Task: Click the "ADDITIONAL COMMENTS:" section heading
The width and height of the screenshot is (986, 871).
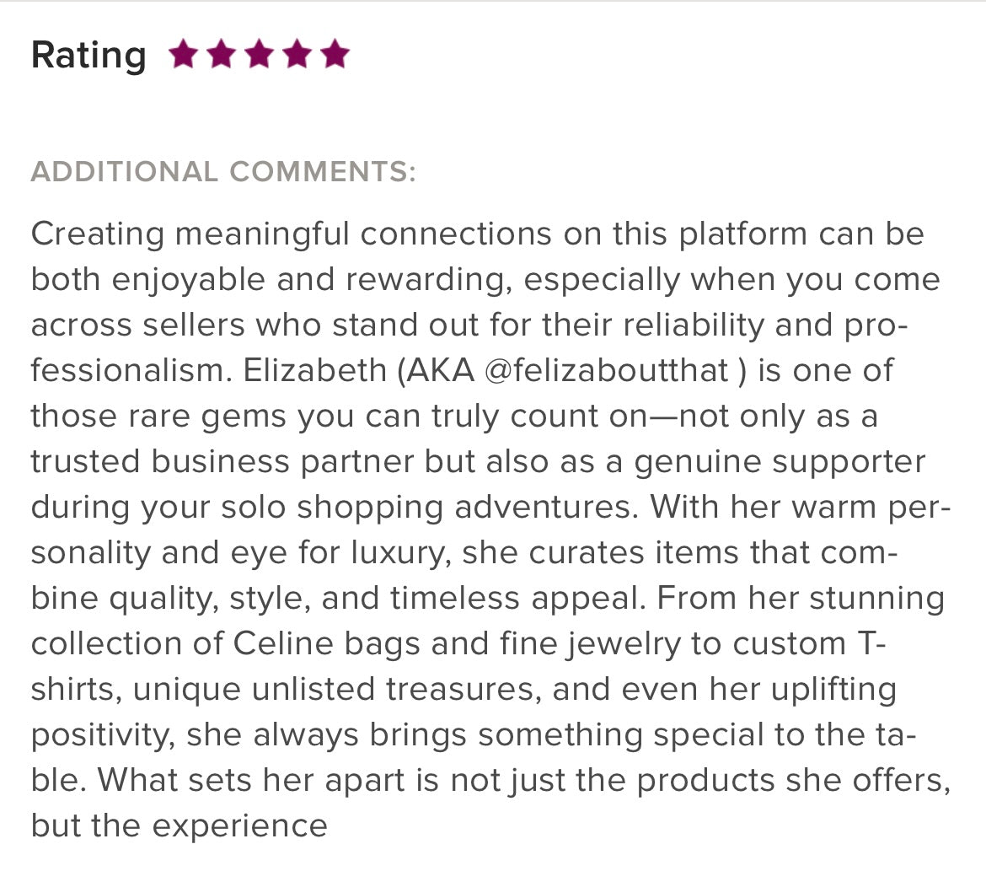Action: [223, 172]
